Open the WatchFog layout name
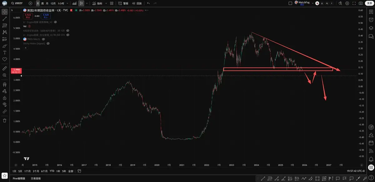 click(302, 3)
